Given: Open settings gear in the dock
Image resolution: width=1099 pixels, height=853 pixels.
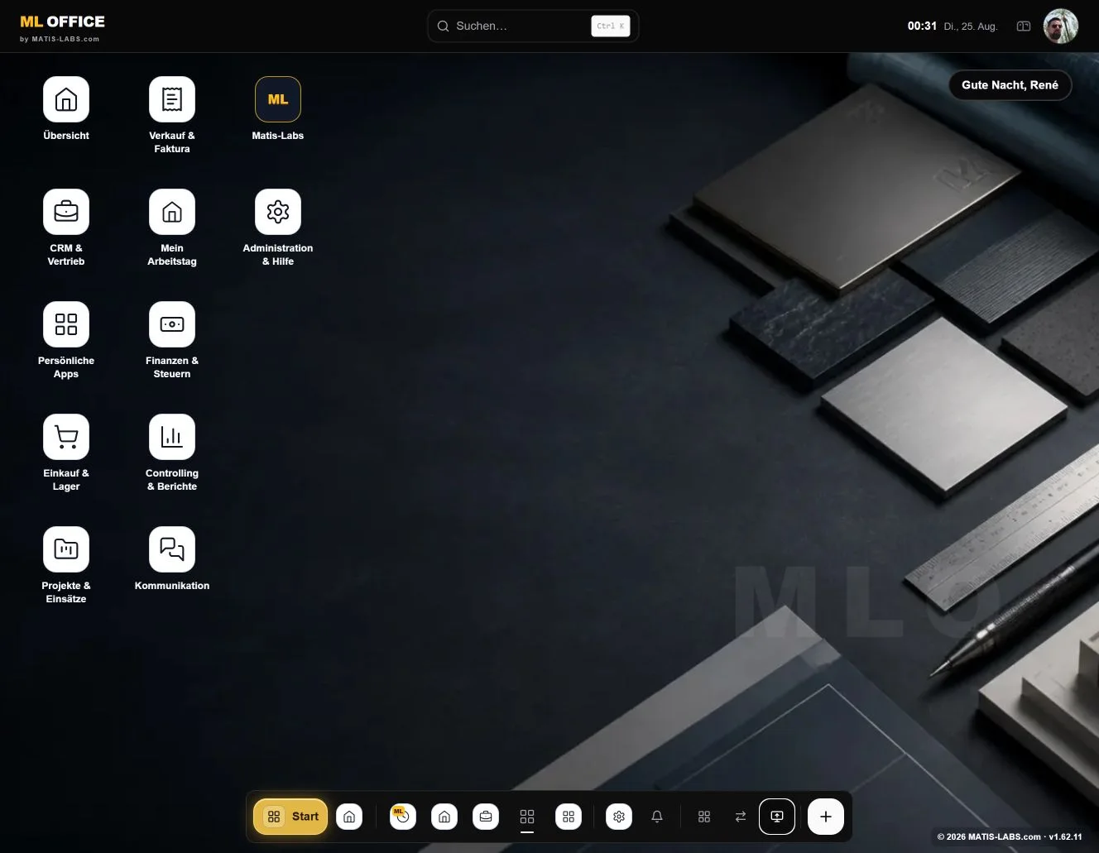Looking at the screenshot, I should point(619,817).
